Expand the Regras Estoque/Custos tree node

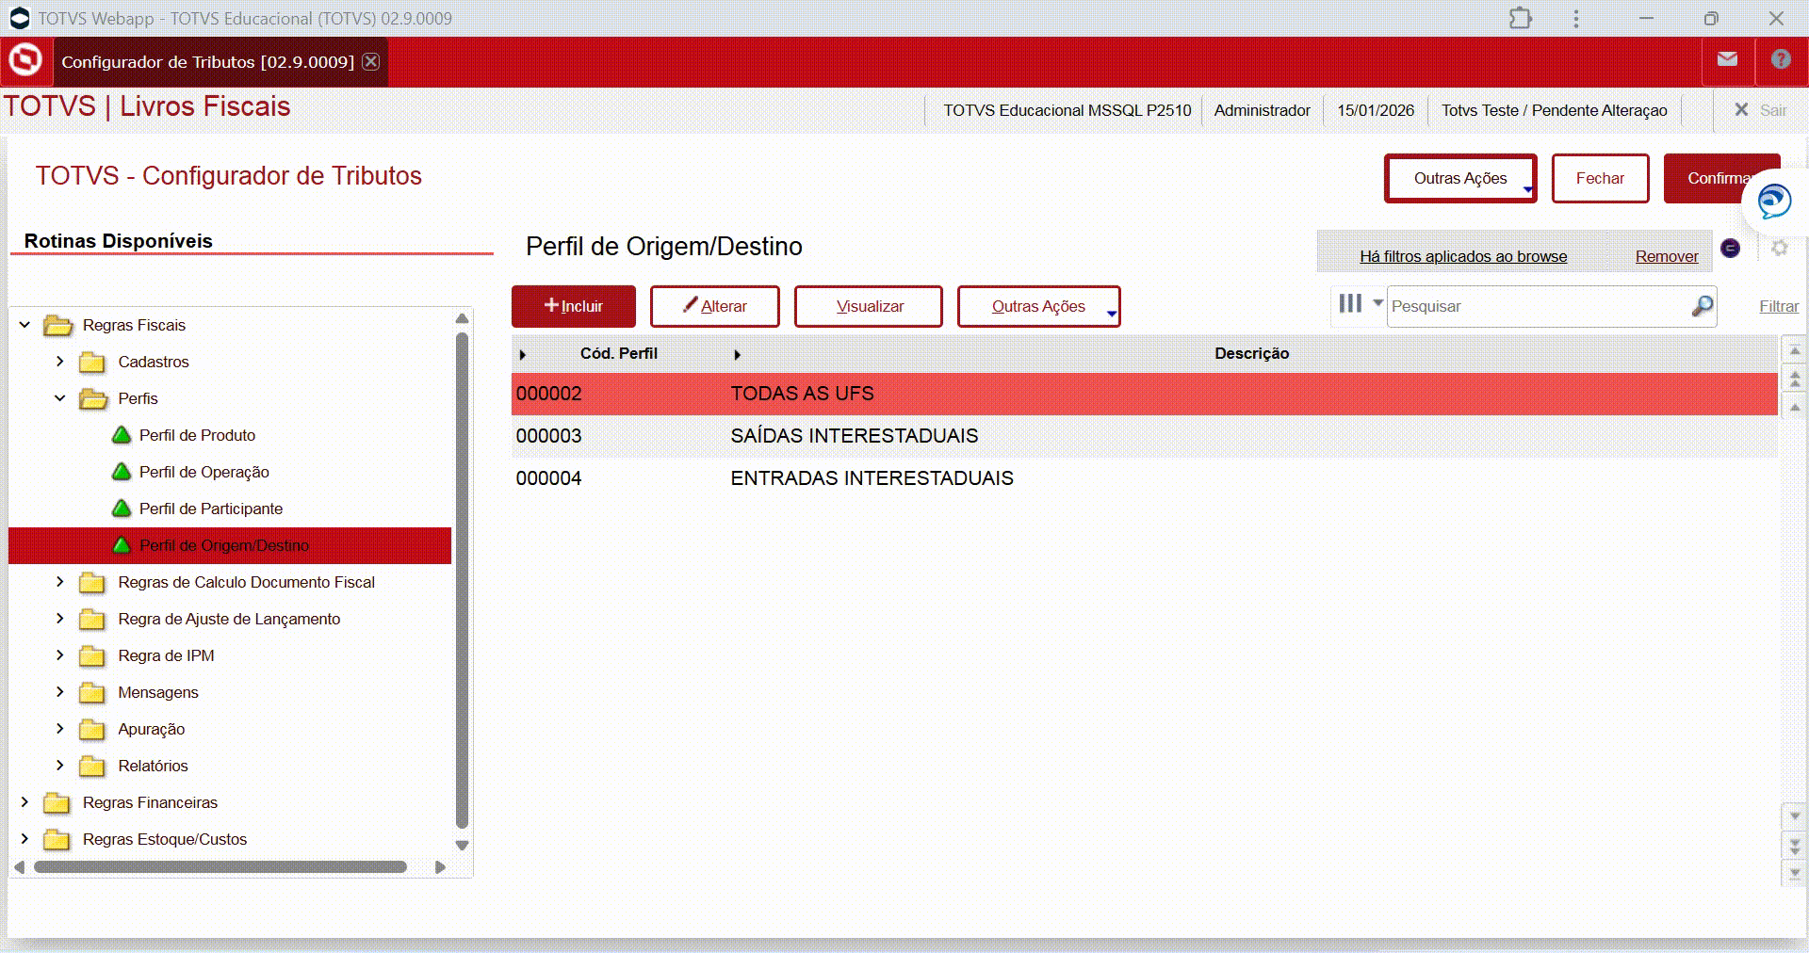(24, 839)
